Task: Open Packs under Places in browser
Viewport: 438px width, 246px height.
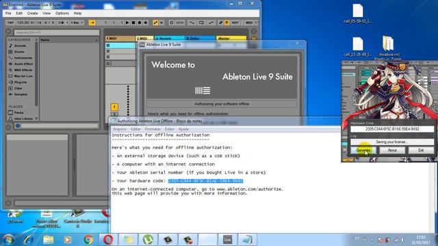Action: pos(18,112)
